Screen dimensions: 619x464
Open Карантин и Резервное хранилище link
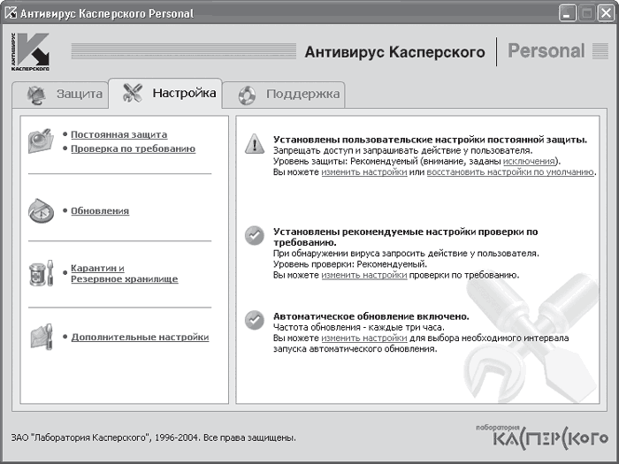pos(125,273)
